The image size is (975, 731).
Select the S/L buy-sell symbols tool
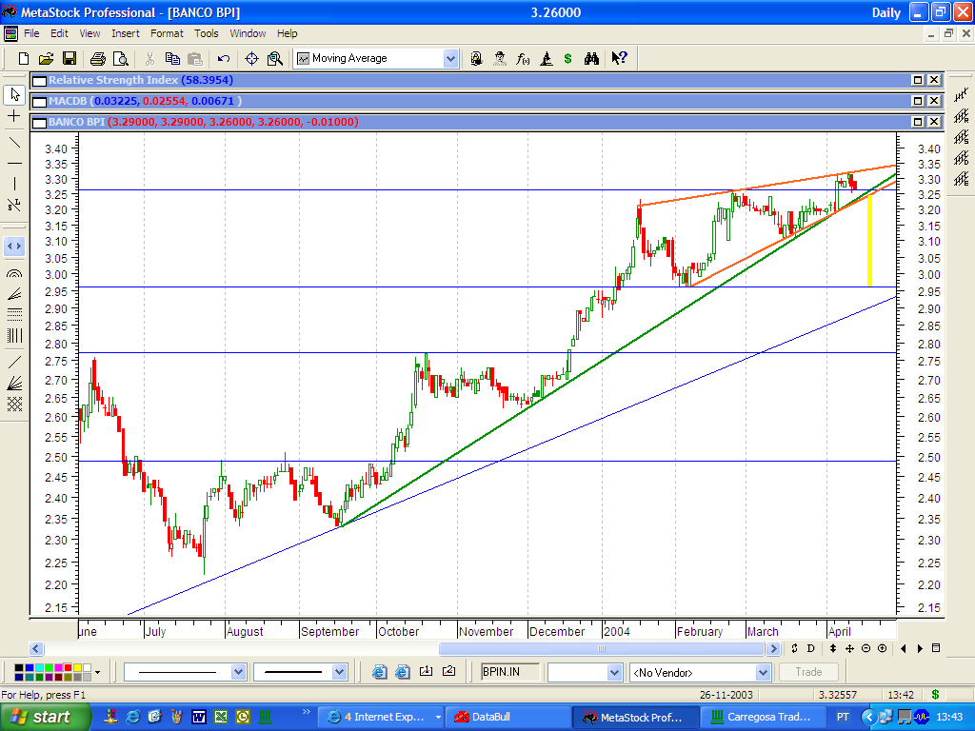pyautogui.click(x=14, y=205)
